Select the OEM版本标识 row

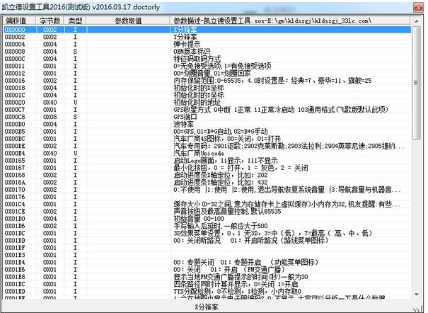pyautogui.click(x=207, y=52)
